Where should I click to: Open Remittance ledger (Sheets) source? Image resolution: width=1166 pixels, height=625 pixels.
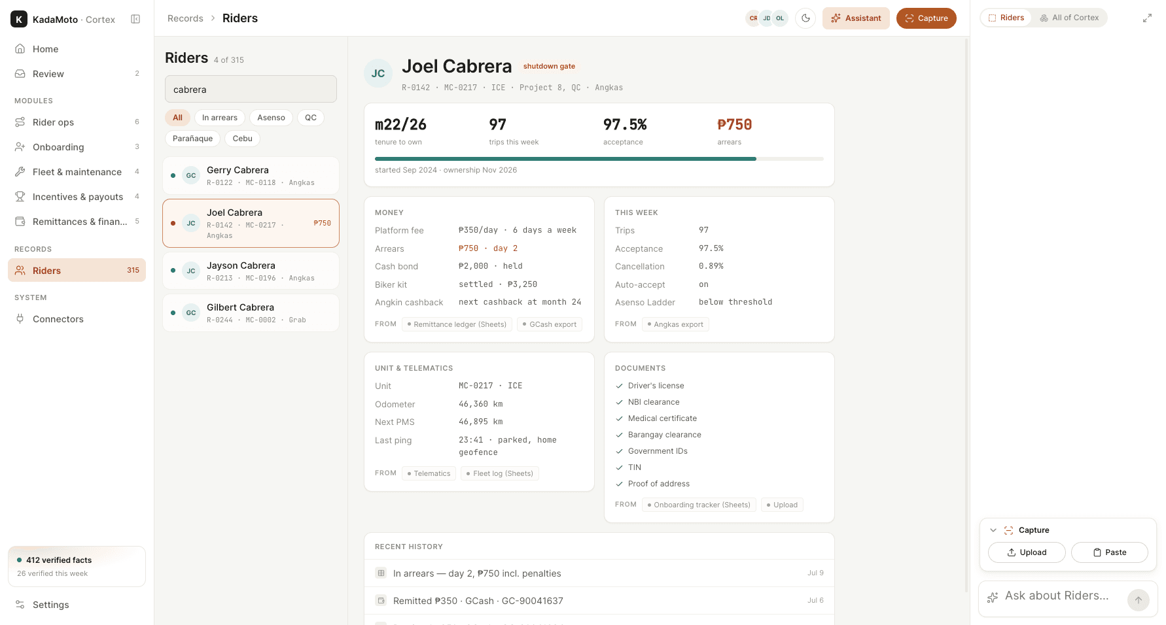(457, 324)
